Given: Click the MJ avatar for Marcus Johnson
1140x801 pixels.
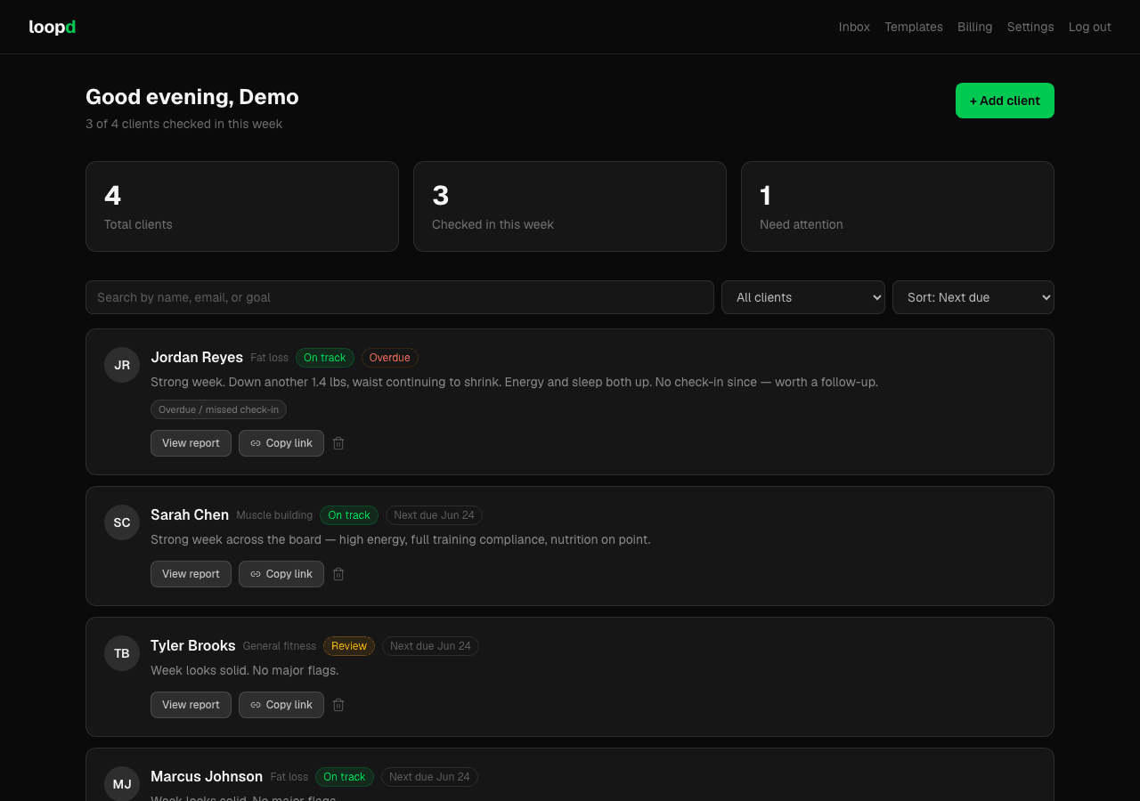Looking at the screenshot, I should [122, 783].
